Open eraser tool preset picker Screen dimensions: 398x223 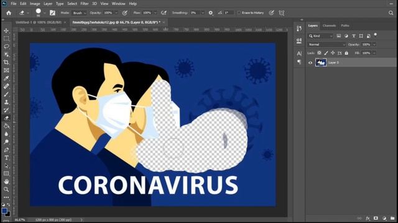pyautogui.click(x=24, y=12)
